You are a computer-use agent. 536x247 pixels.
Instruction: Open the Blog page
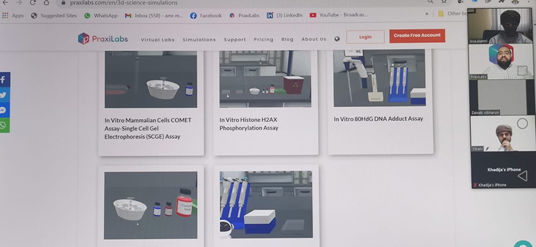(x=287, y=39)
